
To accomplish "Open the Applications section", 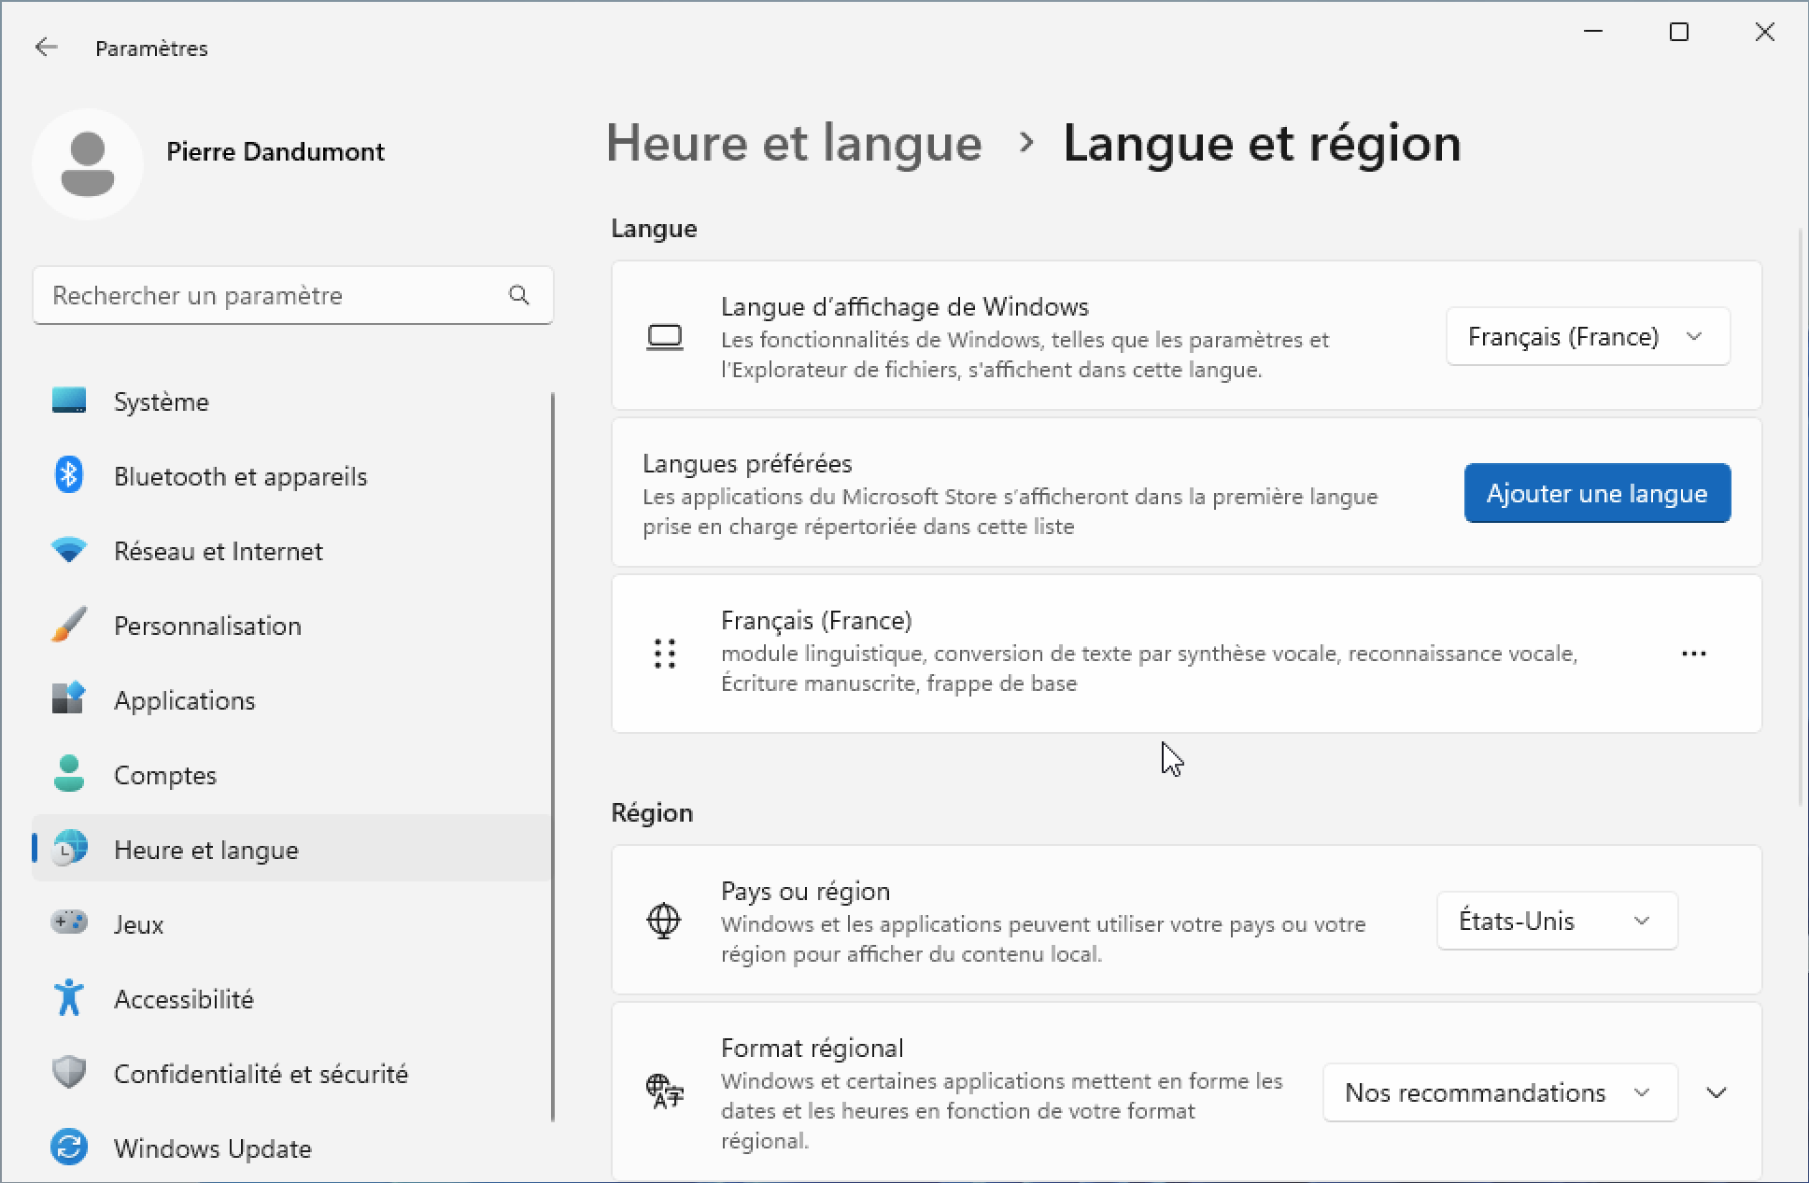I will pyautogui.click(x=291, y=700).
